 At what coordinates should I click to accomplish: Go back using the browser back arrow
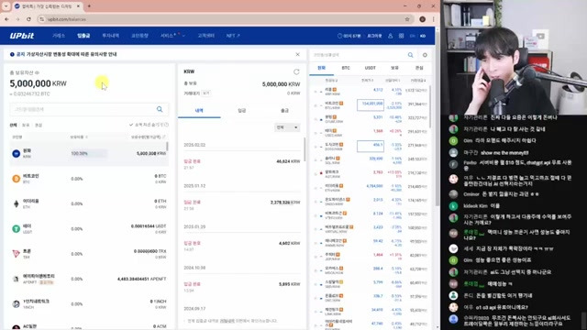(x=6, y=19)
